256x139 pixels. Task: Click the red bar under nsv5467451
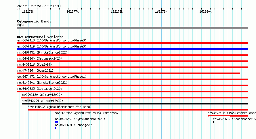point(132,55)
